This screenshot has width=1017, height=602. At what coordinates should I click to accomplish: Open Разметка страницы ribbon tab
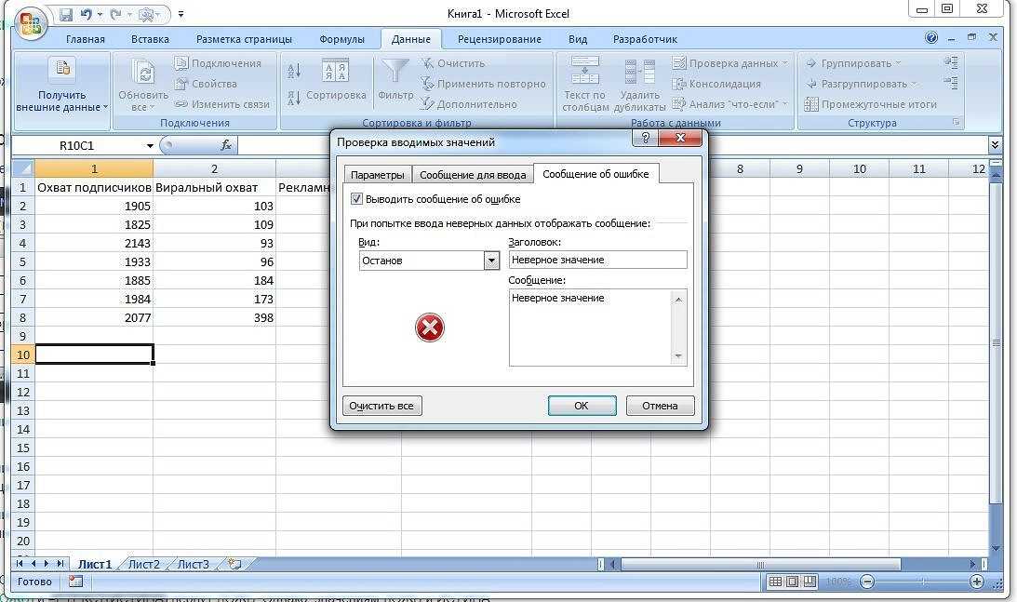coord(244,39)
